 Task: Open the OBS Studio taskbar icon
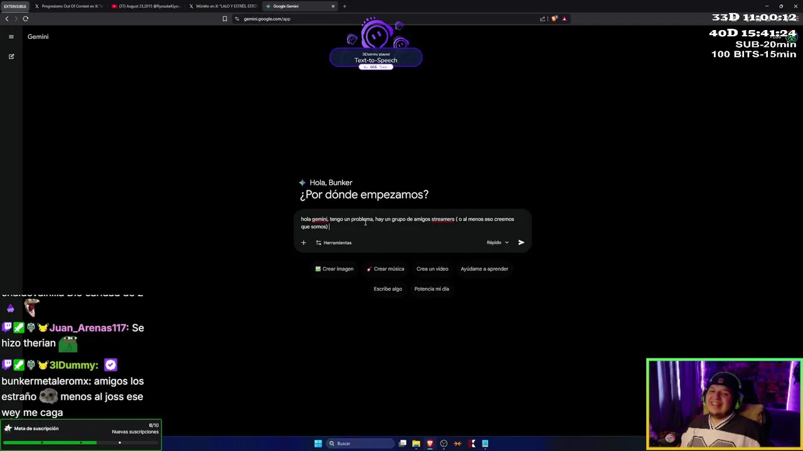pos(444,443)
